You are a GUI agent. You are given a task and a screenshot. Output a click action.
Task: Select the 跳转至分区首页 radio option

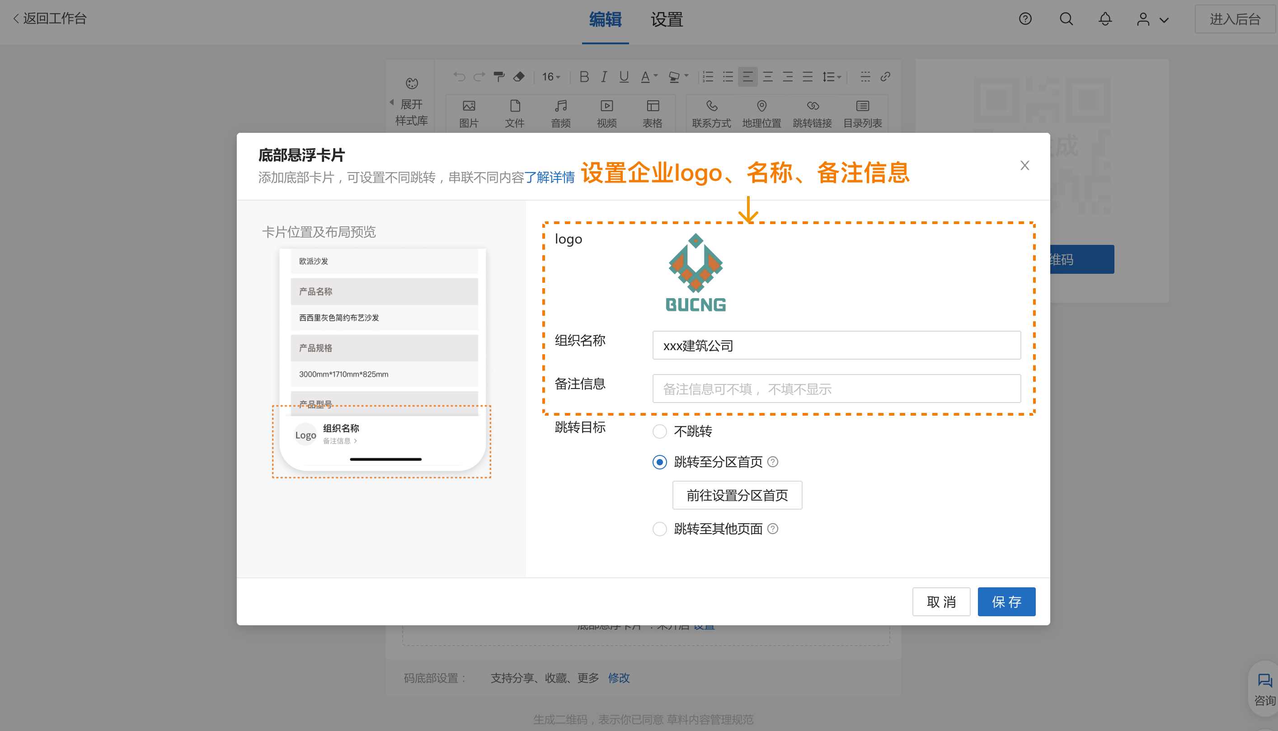(659, 462)
